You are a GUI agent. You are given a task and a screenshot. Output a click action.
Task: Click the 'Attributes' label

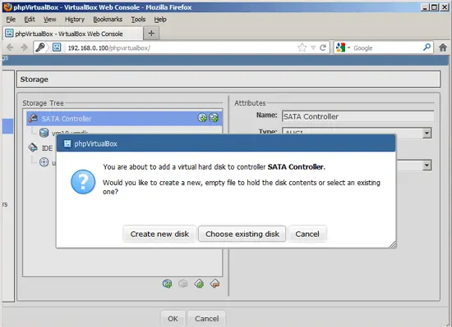(x=250, y=103)
